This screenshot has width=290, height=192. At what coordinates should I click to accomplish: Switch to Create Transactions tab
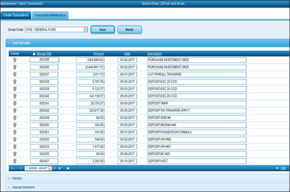coord(16,15)
